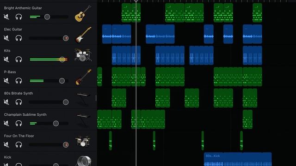Image resolution: width=296 pixels, height=166 pixels.
Task: Solo the 80s Bitrate Synth track
Action: click(x=18, y=102)
